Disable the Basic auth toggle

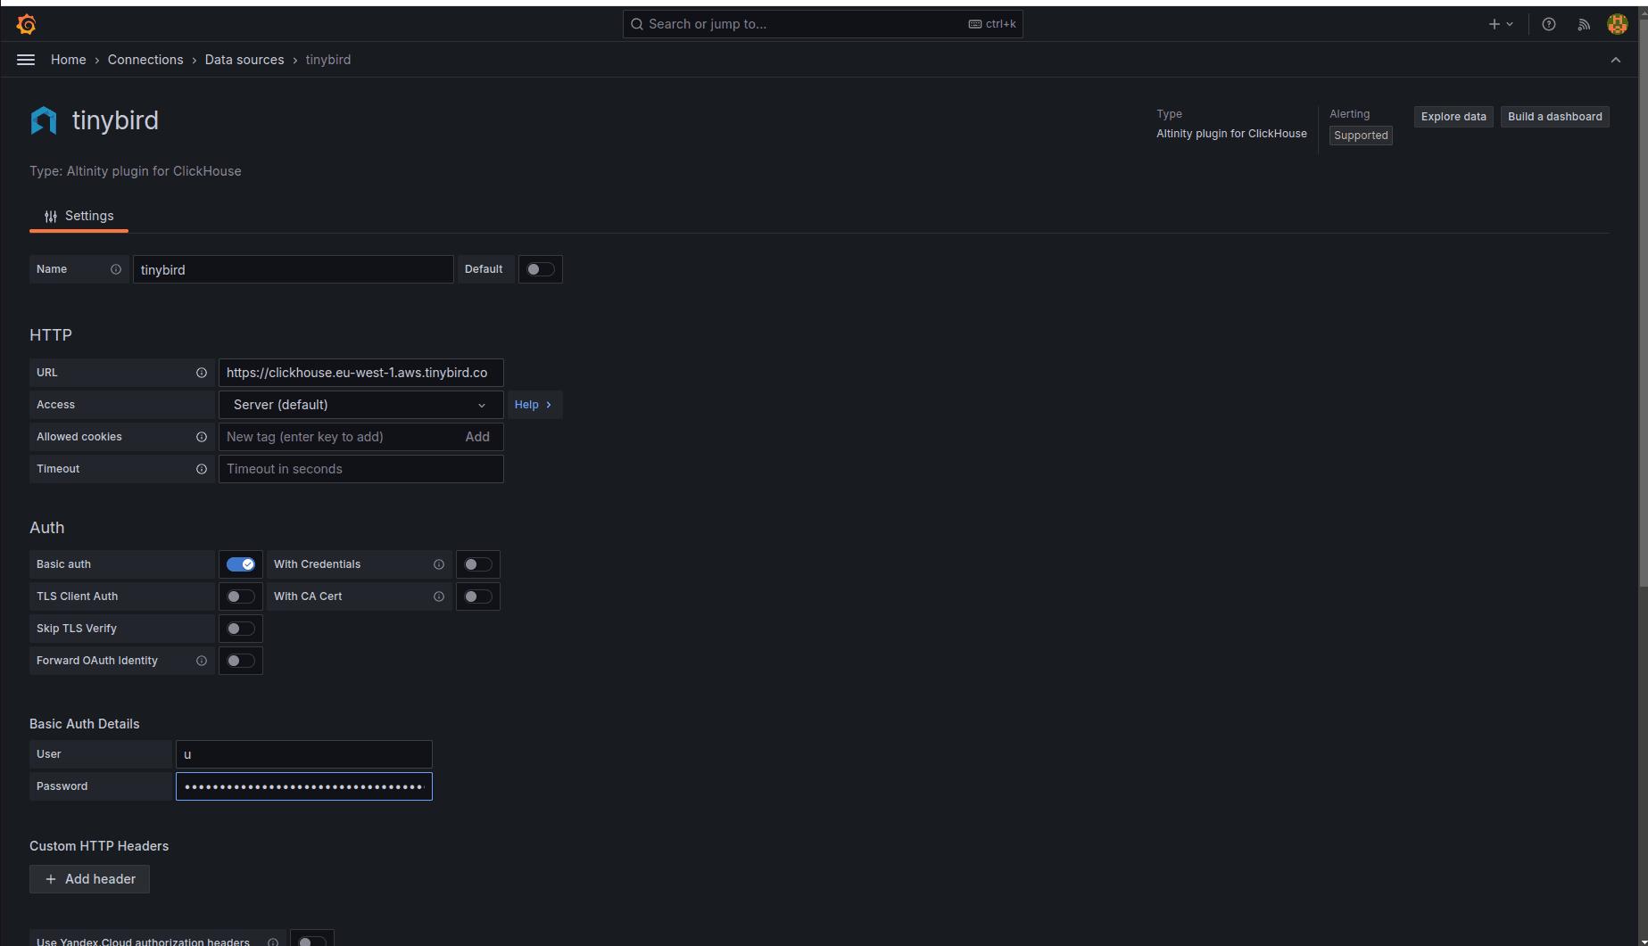click(x=240, y=563)
